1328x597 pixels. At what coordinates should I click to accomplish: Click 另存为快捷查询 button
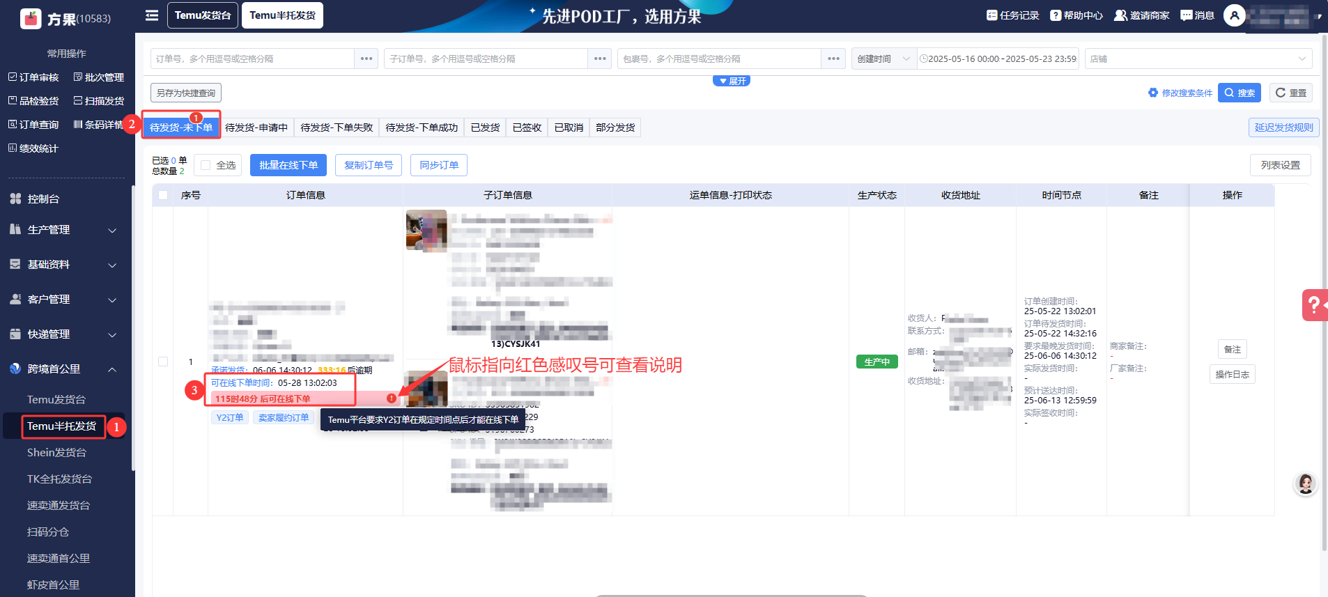click(186, 93)
